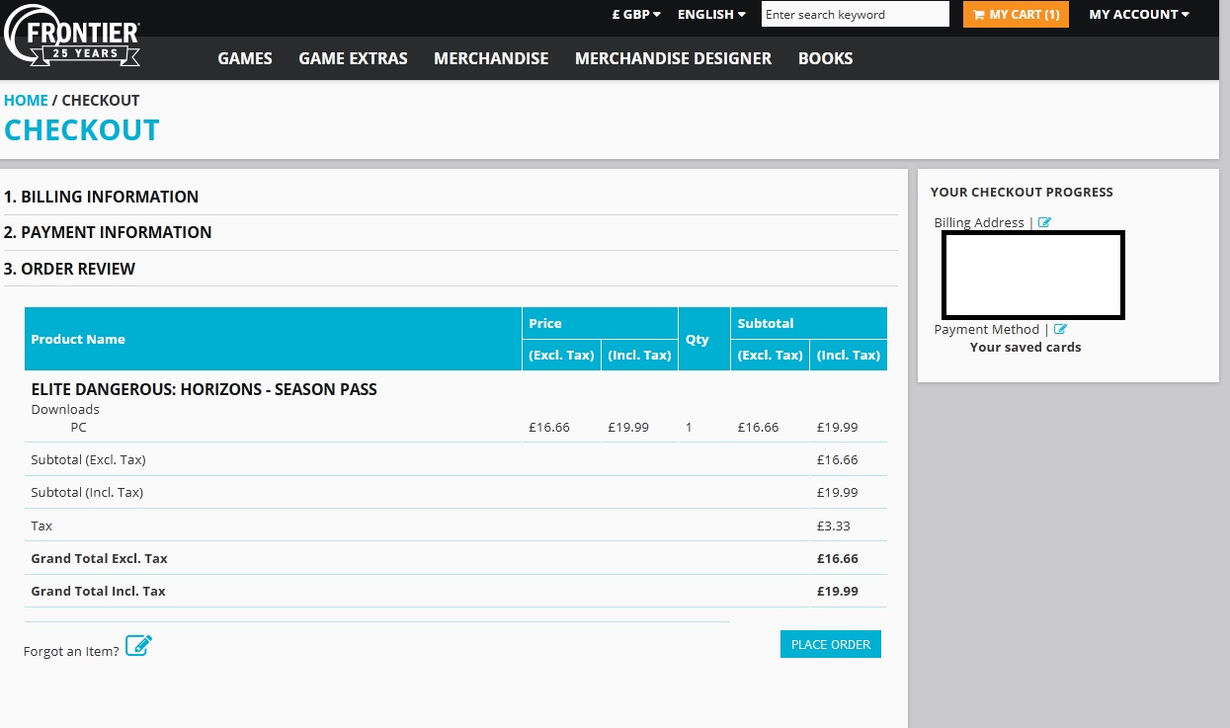Click the Subtotal (Excl. Tax) row label

(89, 460)
